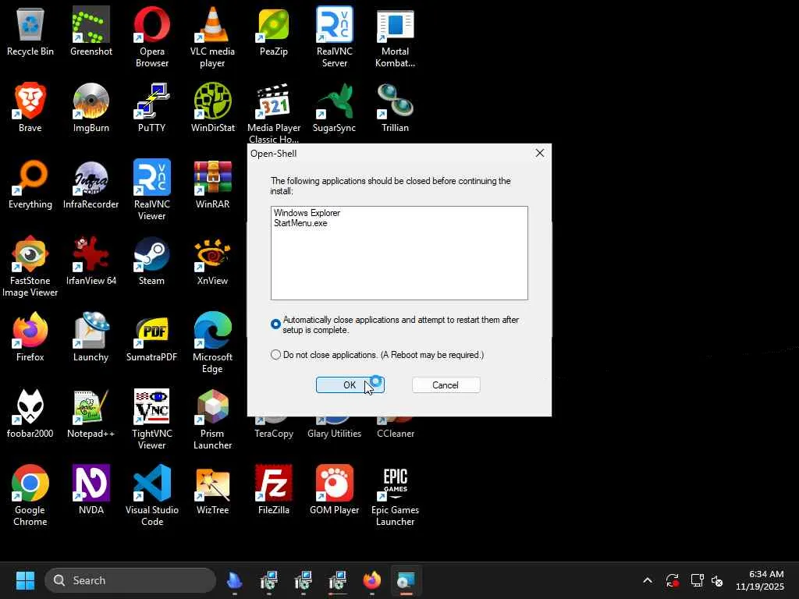Open TightVNC Viewer shortcut
Viewport: 799px width, 599px height.
pos(152,419)
